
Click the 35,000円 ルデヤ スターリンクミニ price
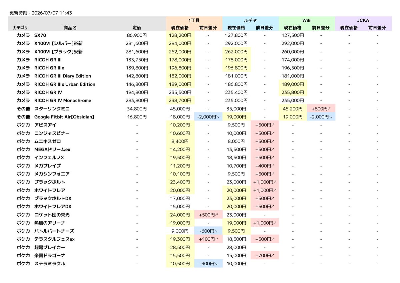[237, 109]
